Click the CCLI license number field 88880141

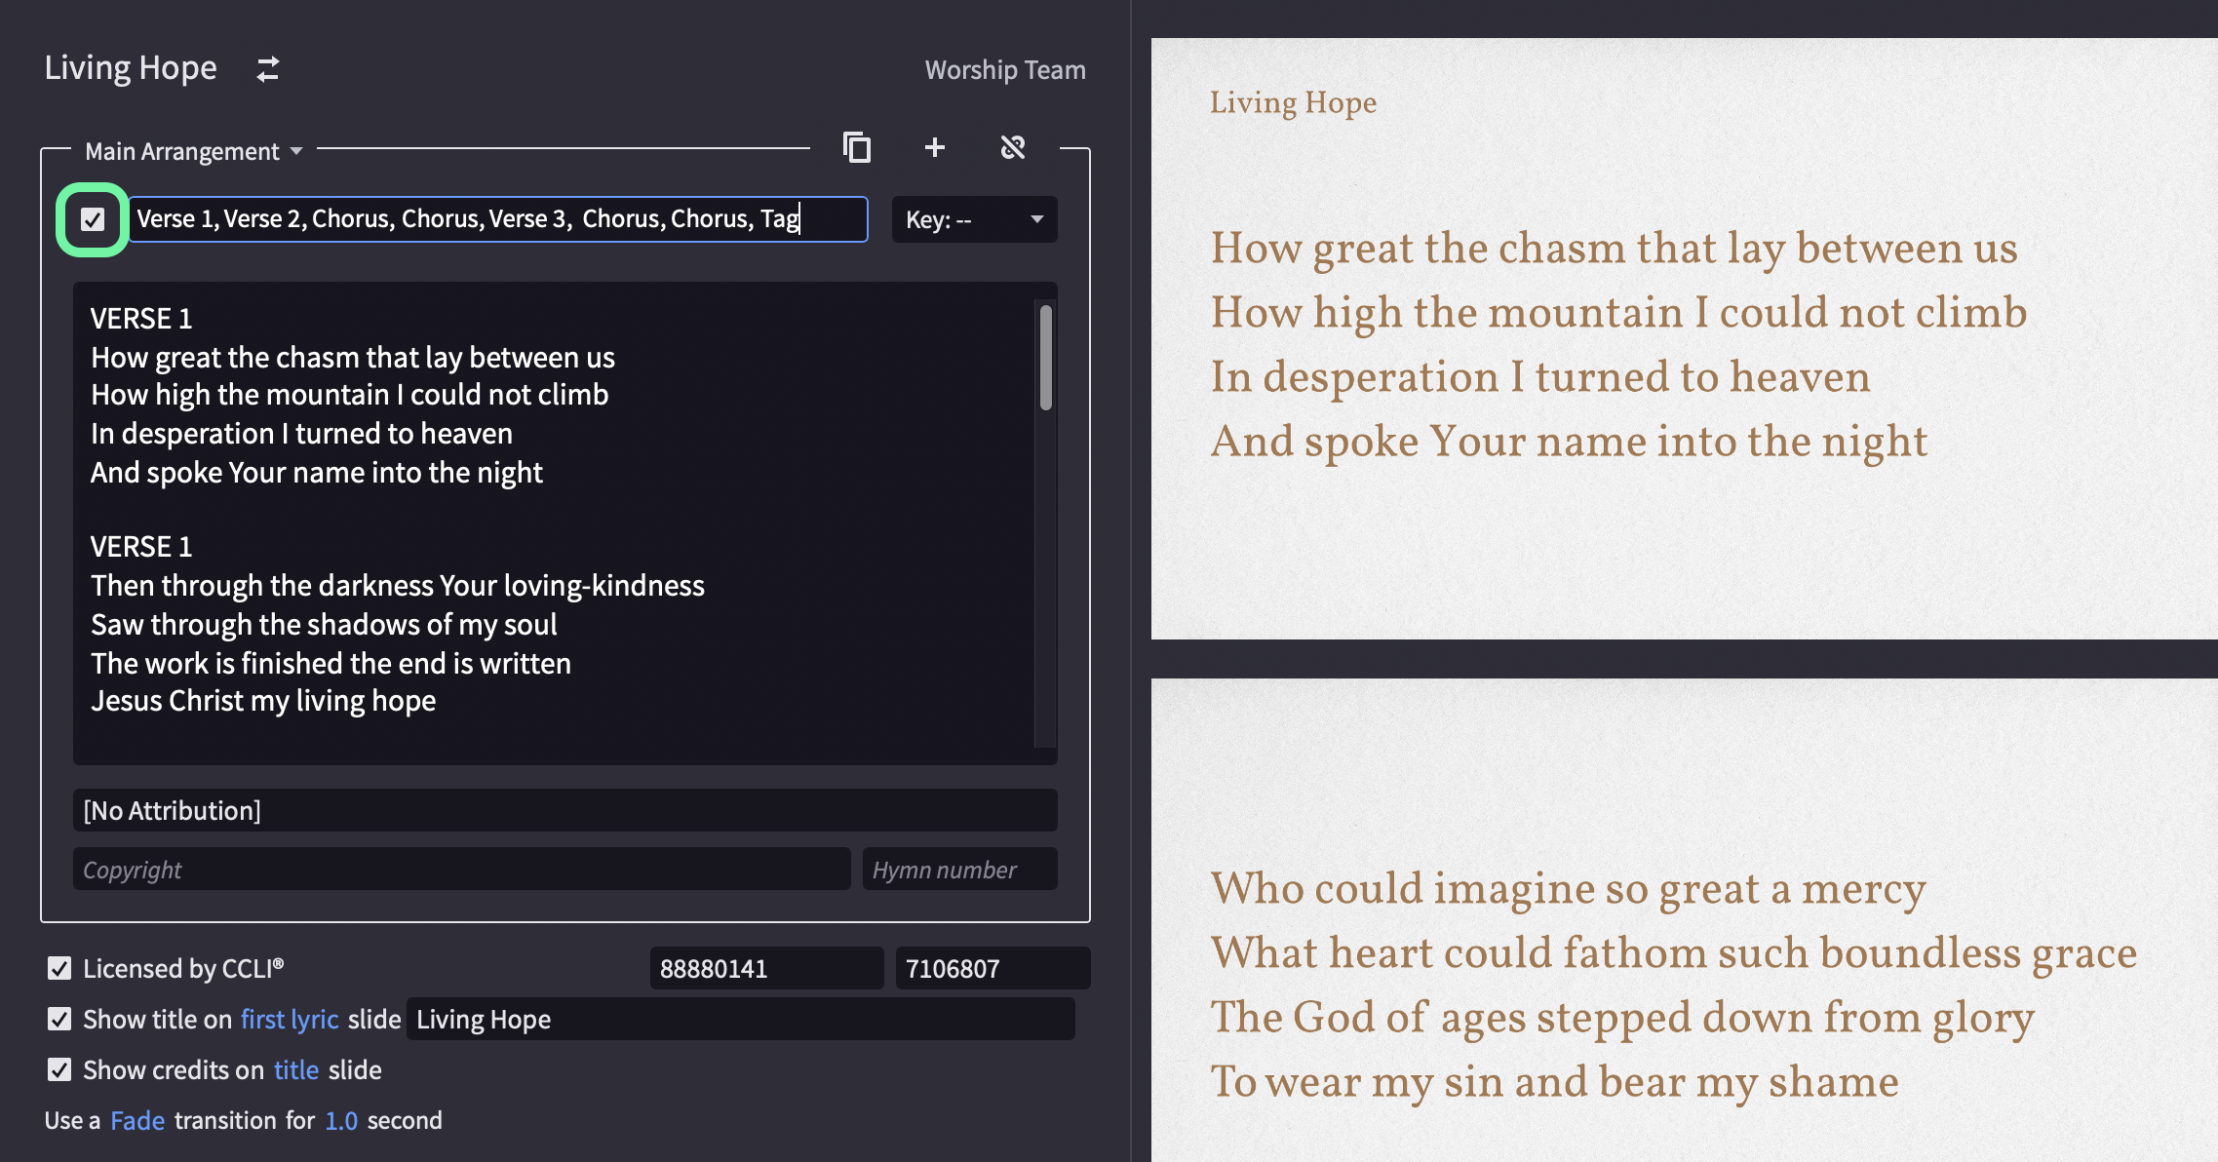pos(766,968)
